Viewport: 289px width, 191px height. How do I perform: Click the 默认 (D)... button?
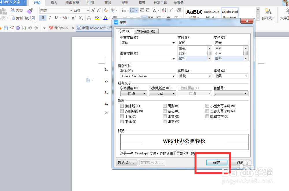pyautogui.click(x=127, y=162)
